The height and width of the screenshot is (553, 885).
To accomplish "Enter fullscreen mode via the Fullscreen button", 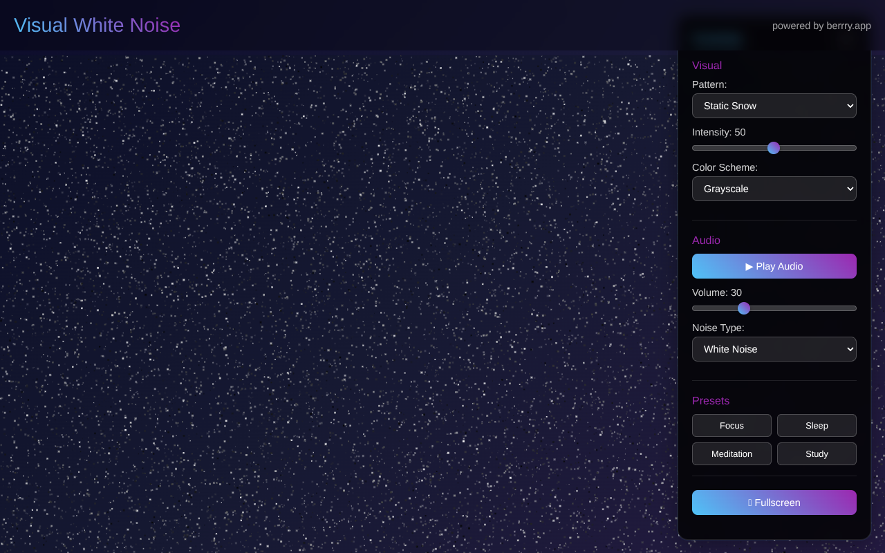I will [774, 503].
